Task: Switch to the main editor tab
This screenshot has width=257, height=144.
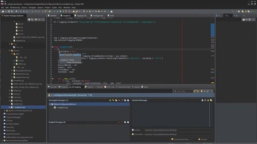Action: coord(111,16)
